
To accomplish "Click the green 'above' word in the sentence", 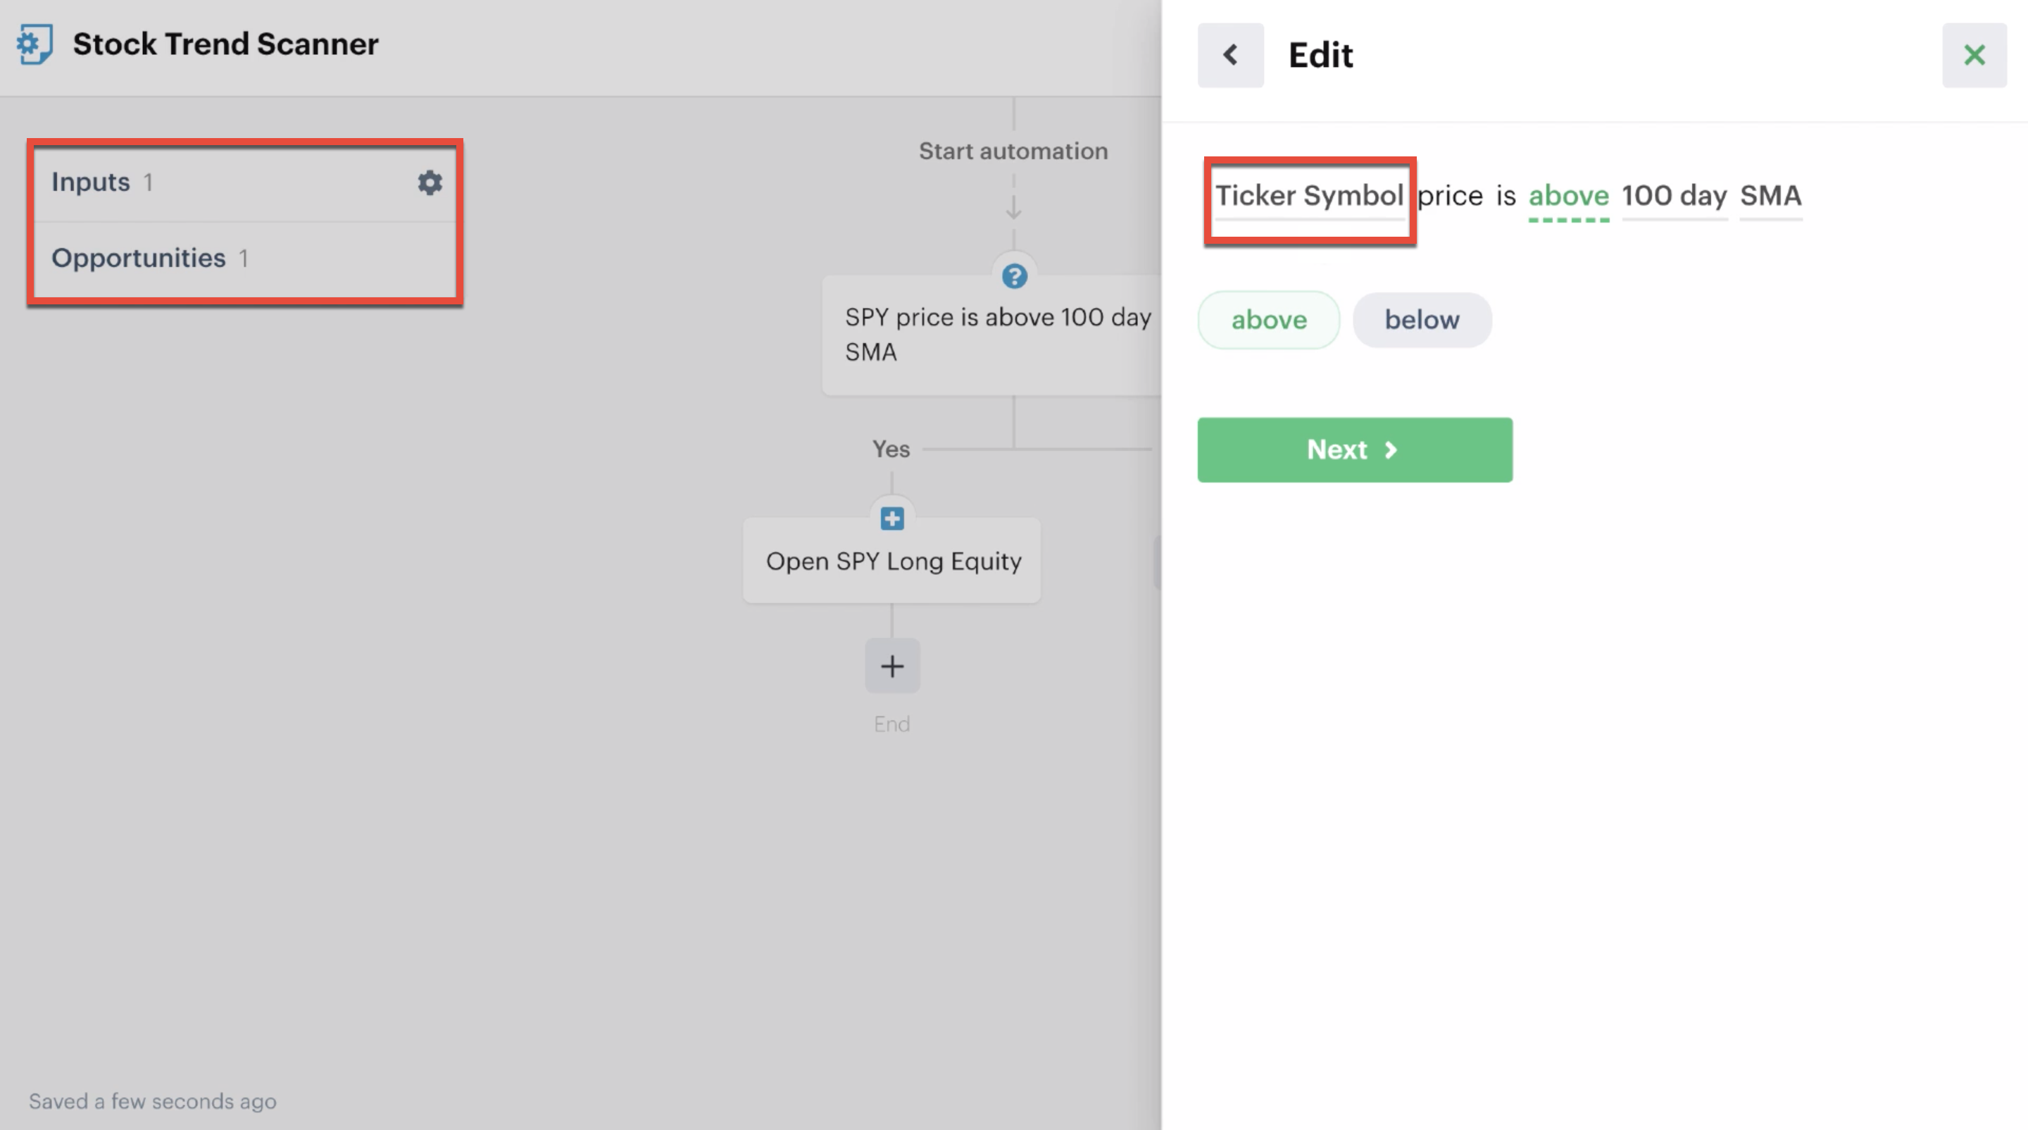I will point(1568,196).
